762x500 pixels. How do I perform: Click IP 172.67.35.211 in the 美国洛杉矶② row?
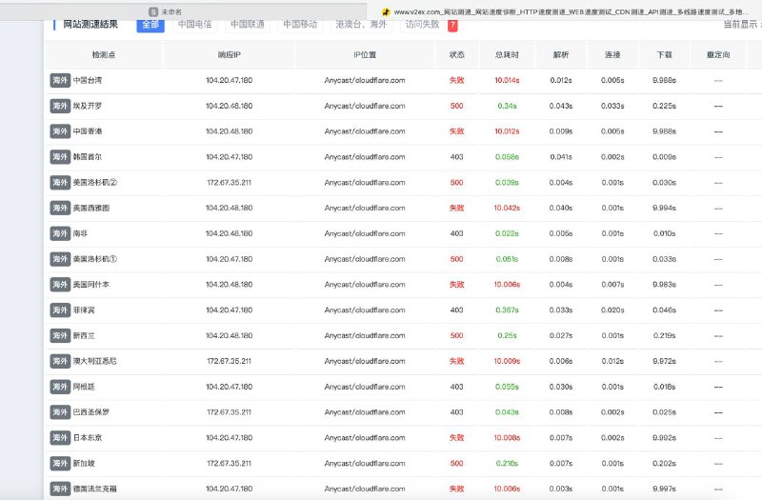(229, 183)
